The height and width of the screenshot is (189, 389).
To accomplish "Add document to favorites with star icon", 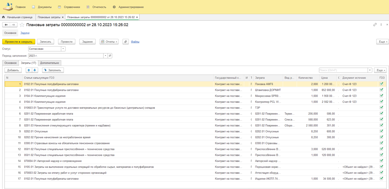I will tap(22, 25).
